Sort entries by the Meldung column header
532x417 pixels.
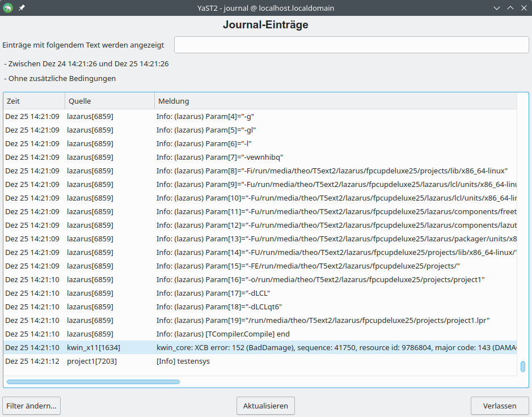pos(335,101)
